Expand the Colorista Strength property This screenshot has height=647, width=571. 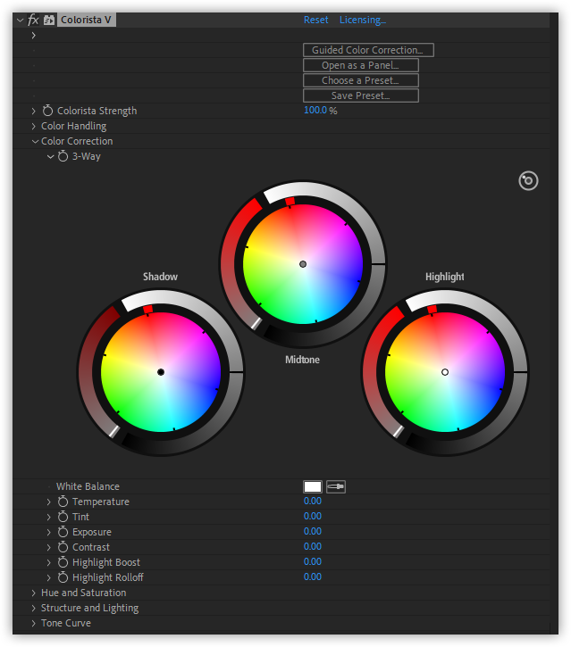click(33, 111)
